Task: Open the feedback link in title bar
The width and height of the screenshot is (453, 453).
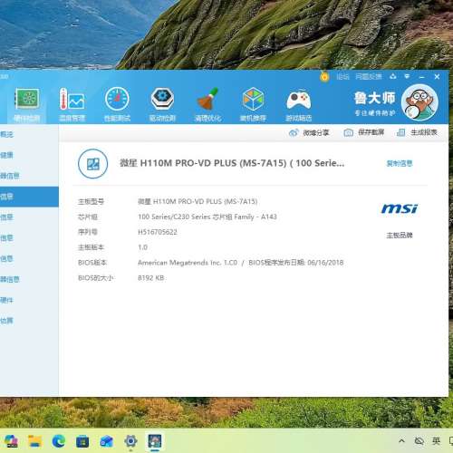Action: (x=369, y=77)
